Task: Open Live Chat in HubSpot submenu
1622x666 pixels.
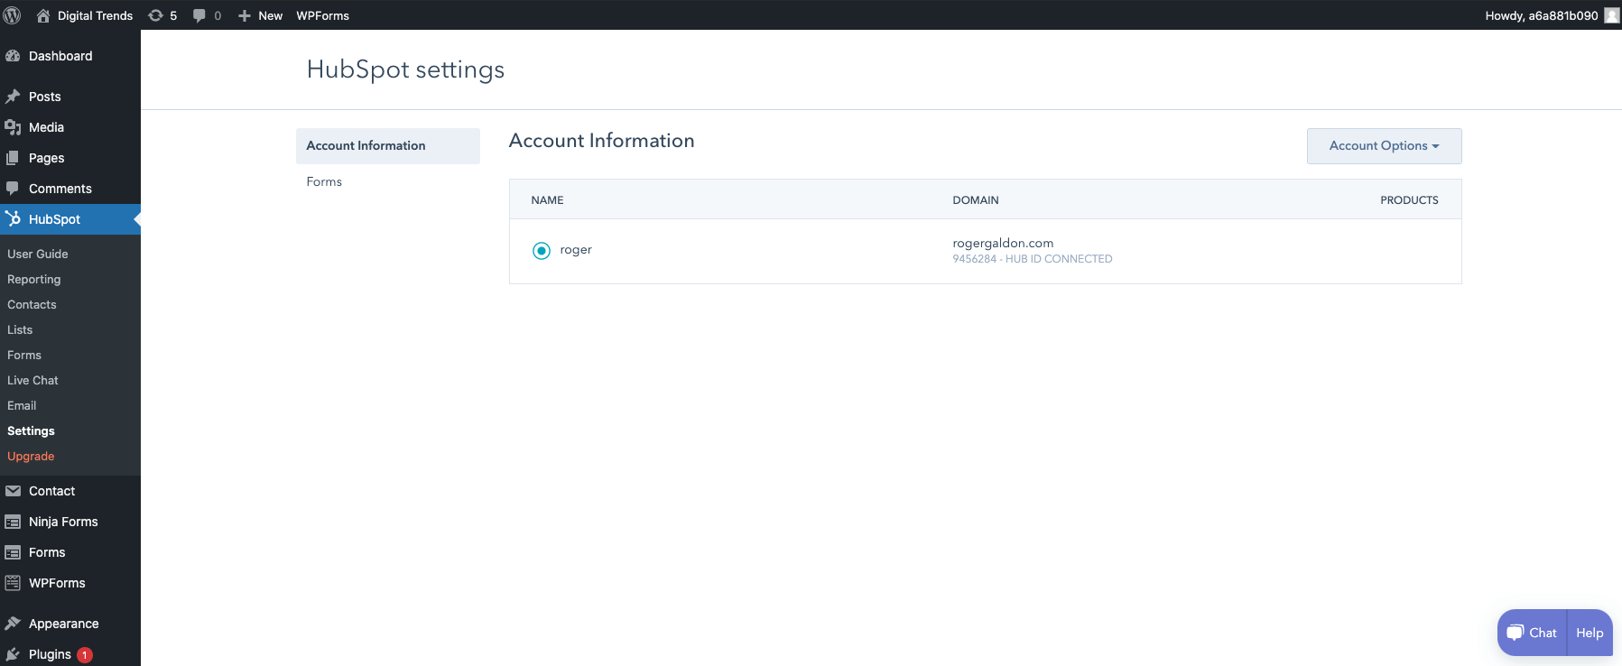Action: [32, 381]
